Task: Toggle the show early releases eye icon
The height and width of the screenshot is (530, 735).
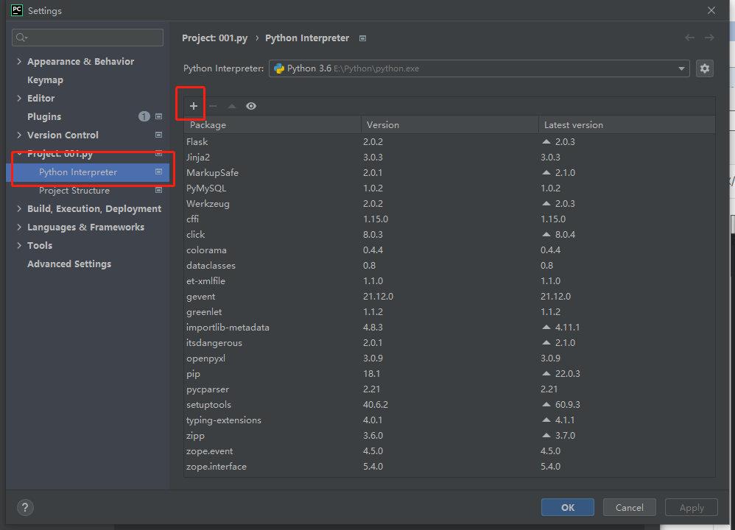Action: 251,106
